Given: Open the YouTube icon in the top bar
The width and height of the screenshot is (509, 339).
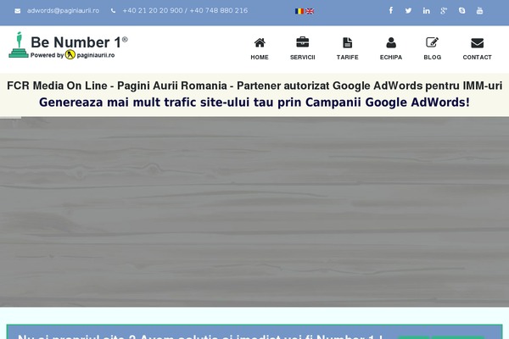Looking at the screenshot, I should (x=479, y=11).
